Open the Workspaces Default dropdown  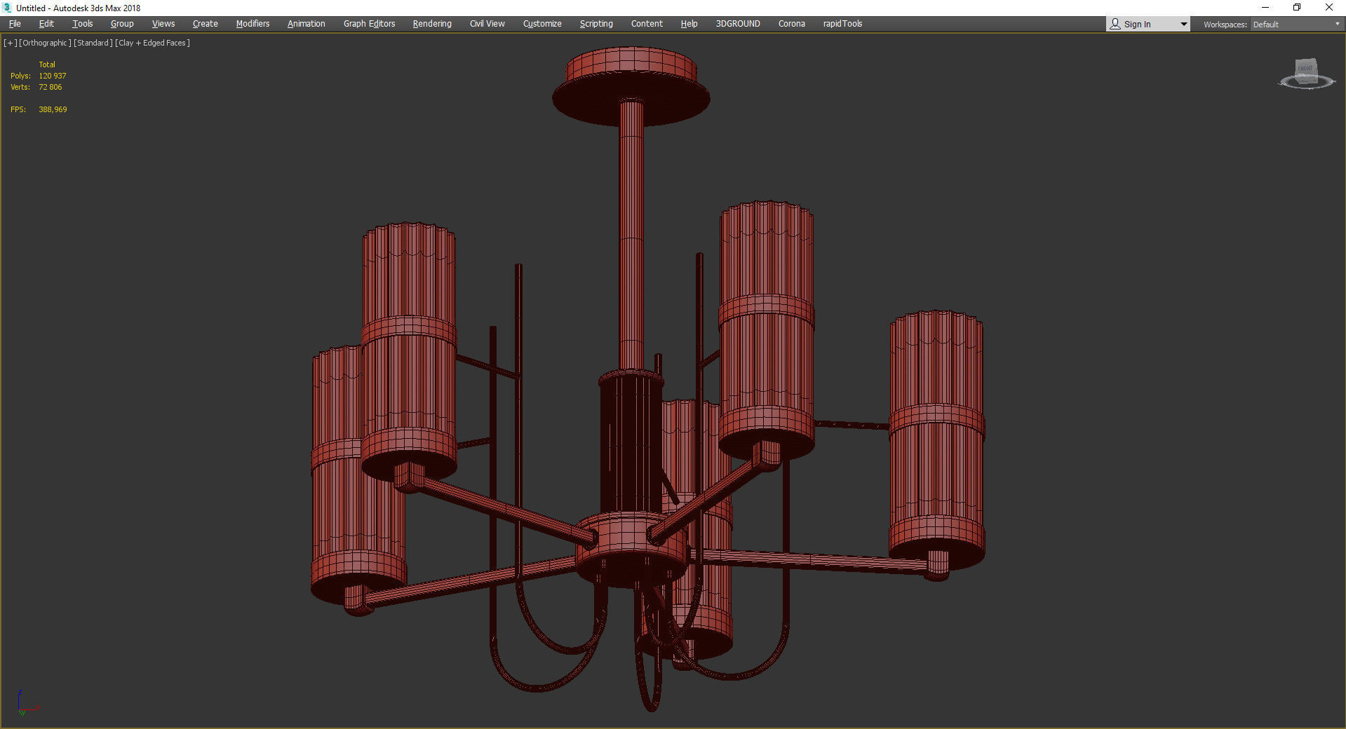(1296, 25)
